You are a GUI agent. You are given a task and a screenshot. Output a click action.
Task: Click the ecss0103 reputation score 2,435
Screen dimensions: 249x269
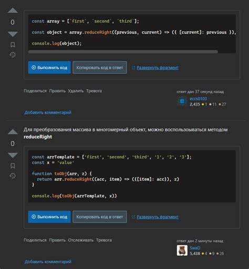(195, 104)
